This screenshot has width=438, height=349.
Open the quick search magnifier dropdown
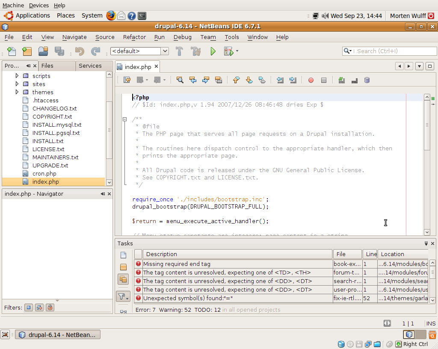(347, 51)
